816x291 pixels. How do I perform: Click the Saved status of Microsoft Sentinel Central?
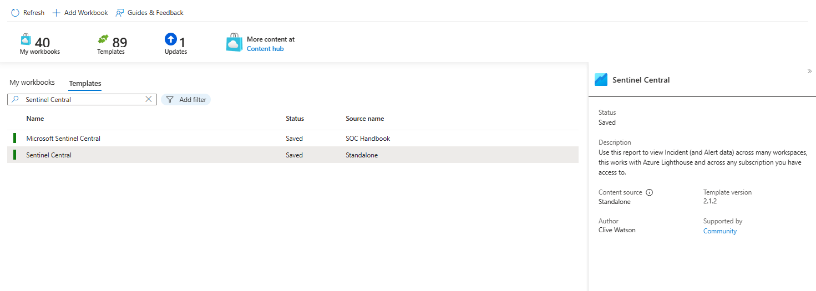(294, 139)
